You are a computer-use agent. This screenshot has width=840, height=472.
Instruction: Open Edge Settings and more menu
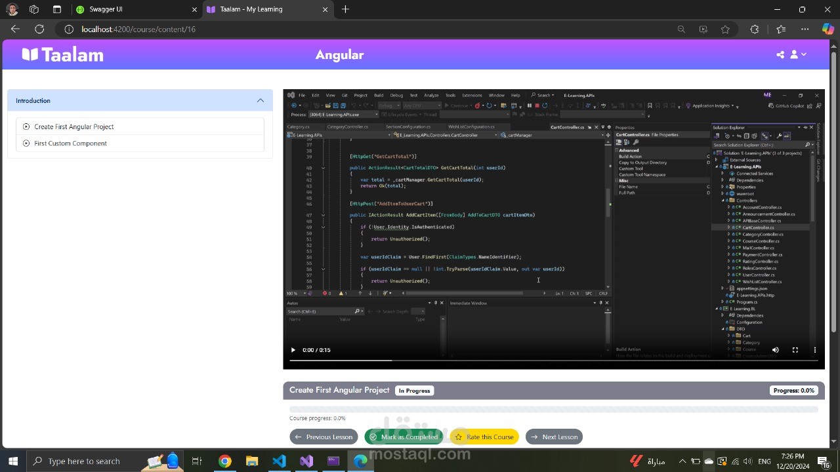point(805,29)
